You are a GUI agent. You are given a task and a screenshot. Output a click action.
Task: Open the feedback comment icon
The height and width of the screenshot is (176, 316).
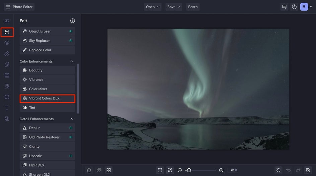point(284,7)
